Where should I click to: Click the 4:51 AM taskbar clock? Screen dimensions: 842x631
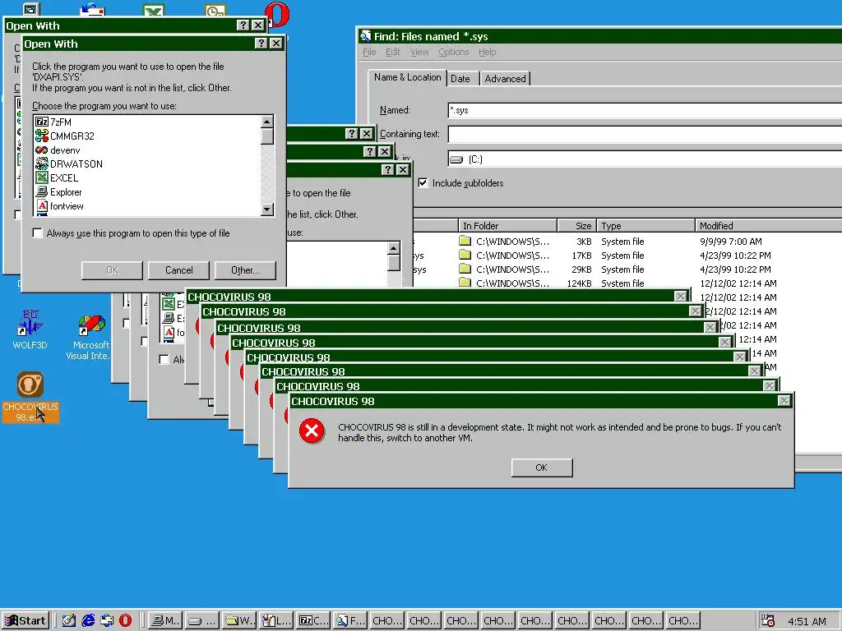pos(807,621)
